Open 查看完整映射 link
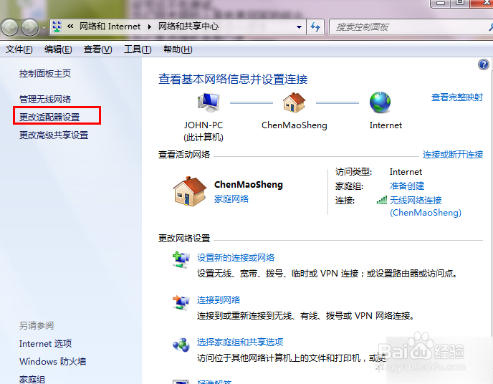 pyautogui.click(x=457, y=97)
